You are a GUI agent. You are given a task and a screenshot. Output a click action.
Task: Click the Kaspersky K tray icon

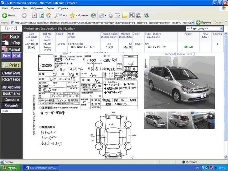tap(211, 168)
